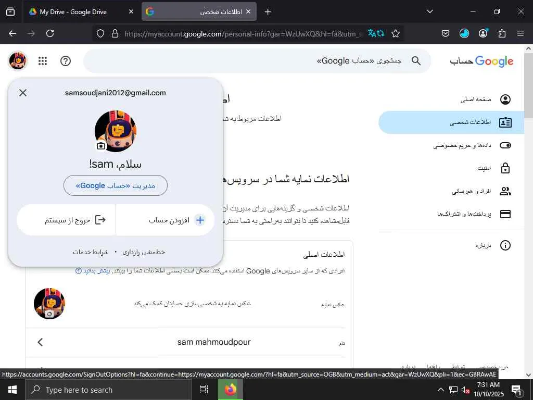Screen dimensions: 533x400
Task: Click افزودن حساب to add account
Action: (165, 220)
